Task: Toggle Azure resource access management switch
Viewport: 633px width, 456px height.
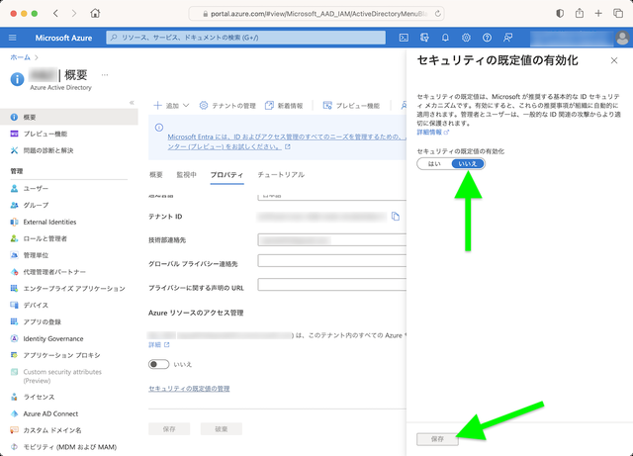Action: [x=158, y=364]
